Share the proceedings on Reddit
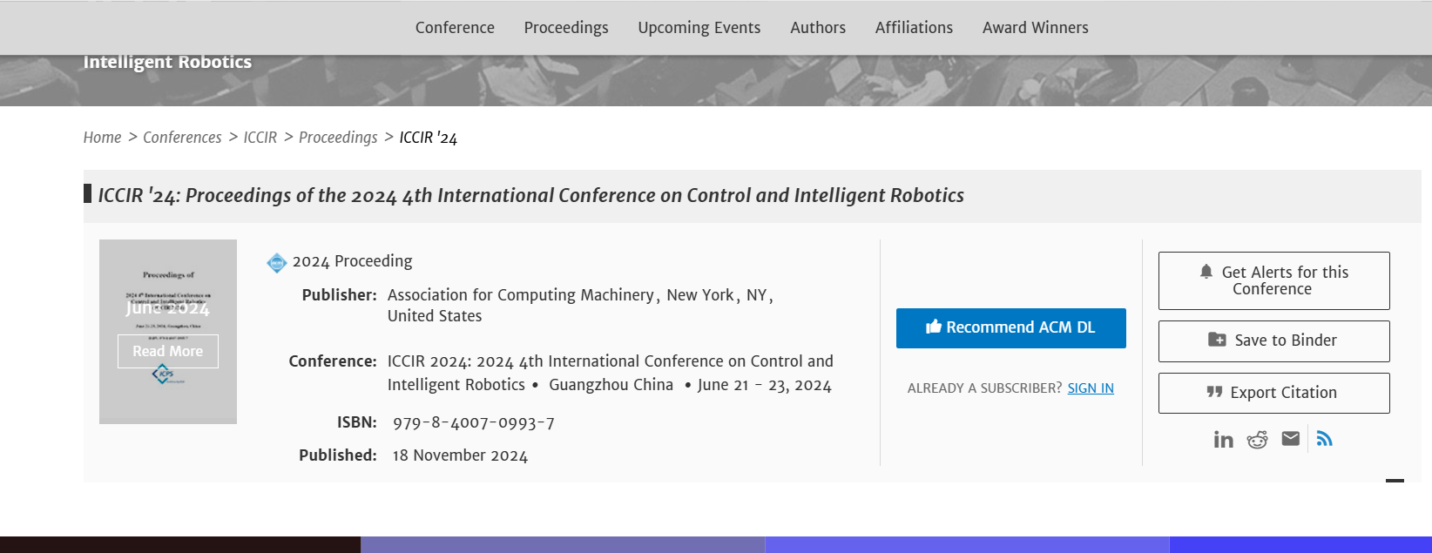 coord(1257,440)
